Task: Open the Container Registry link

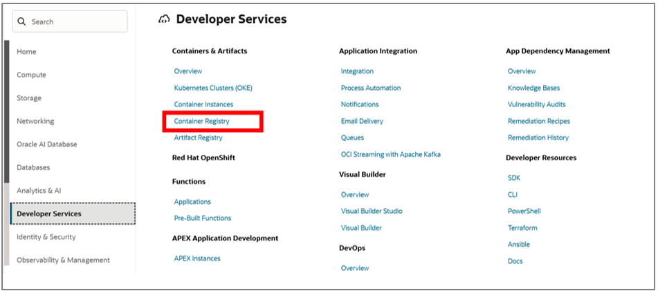Action: point(202,121)
